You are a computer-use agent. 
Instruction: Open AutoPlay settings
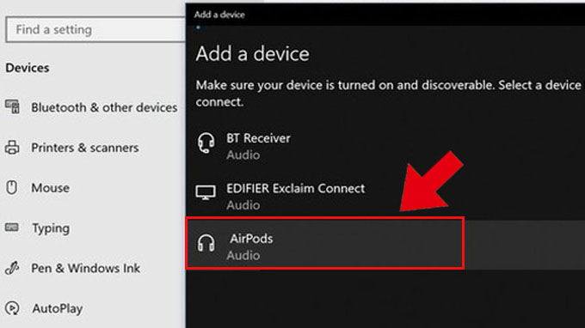(93, 308)
